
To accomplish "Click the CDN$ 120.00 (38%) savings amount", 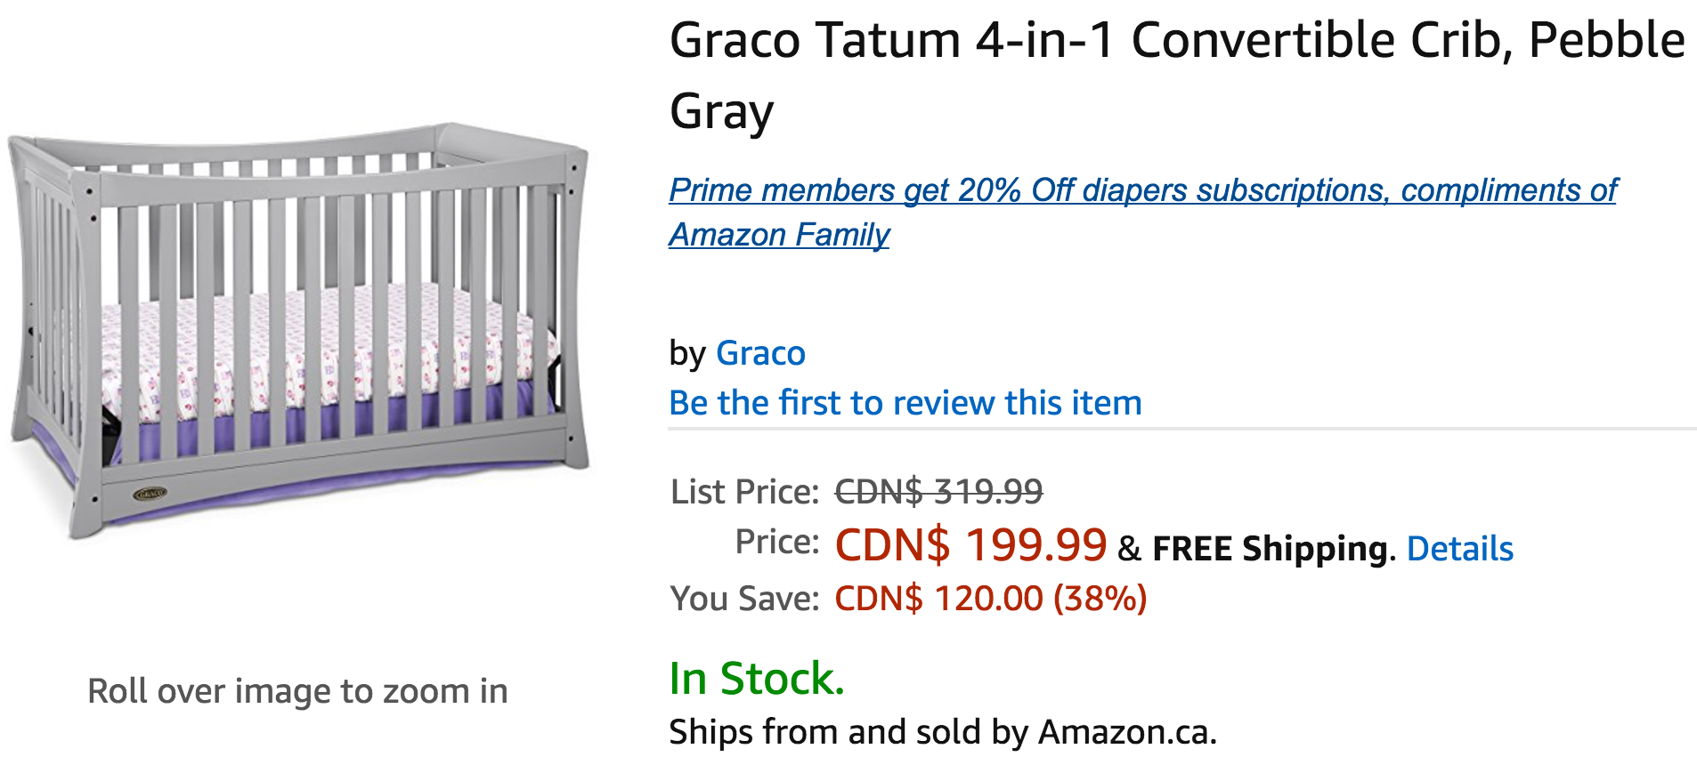I will click(990, 599).
